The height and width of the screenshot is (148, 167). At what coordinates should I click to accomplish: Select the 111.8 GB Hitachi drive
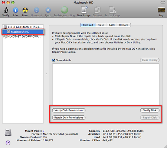[23, 27]
